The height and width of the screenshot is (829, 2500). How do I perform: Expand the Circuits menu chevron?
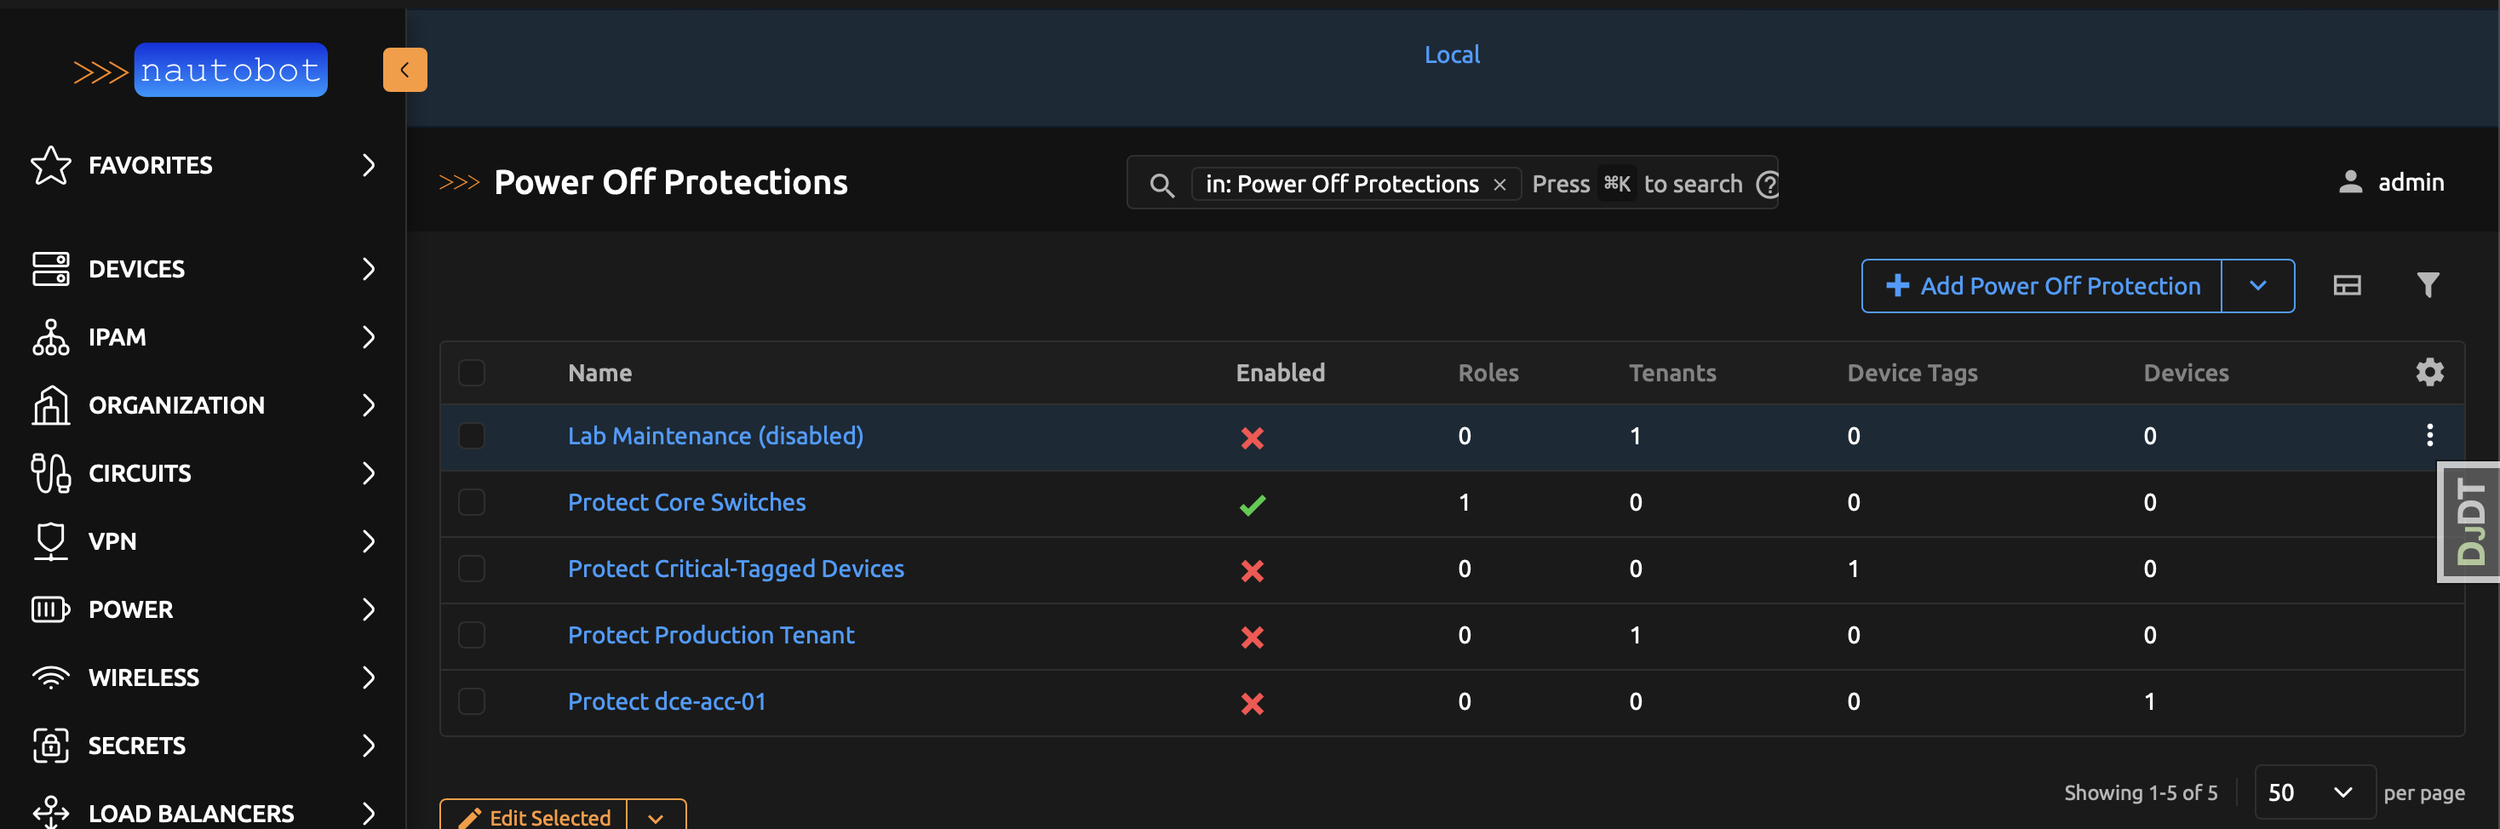pyautogui.click(x=368, y=473)
